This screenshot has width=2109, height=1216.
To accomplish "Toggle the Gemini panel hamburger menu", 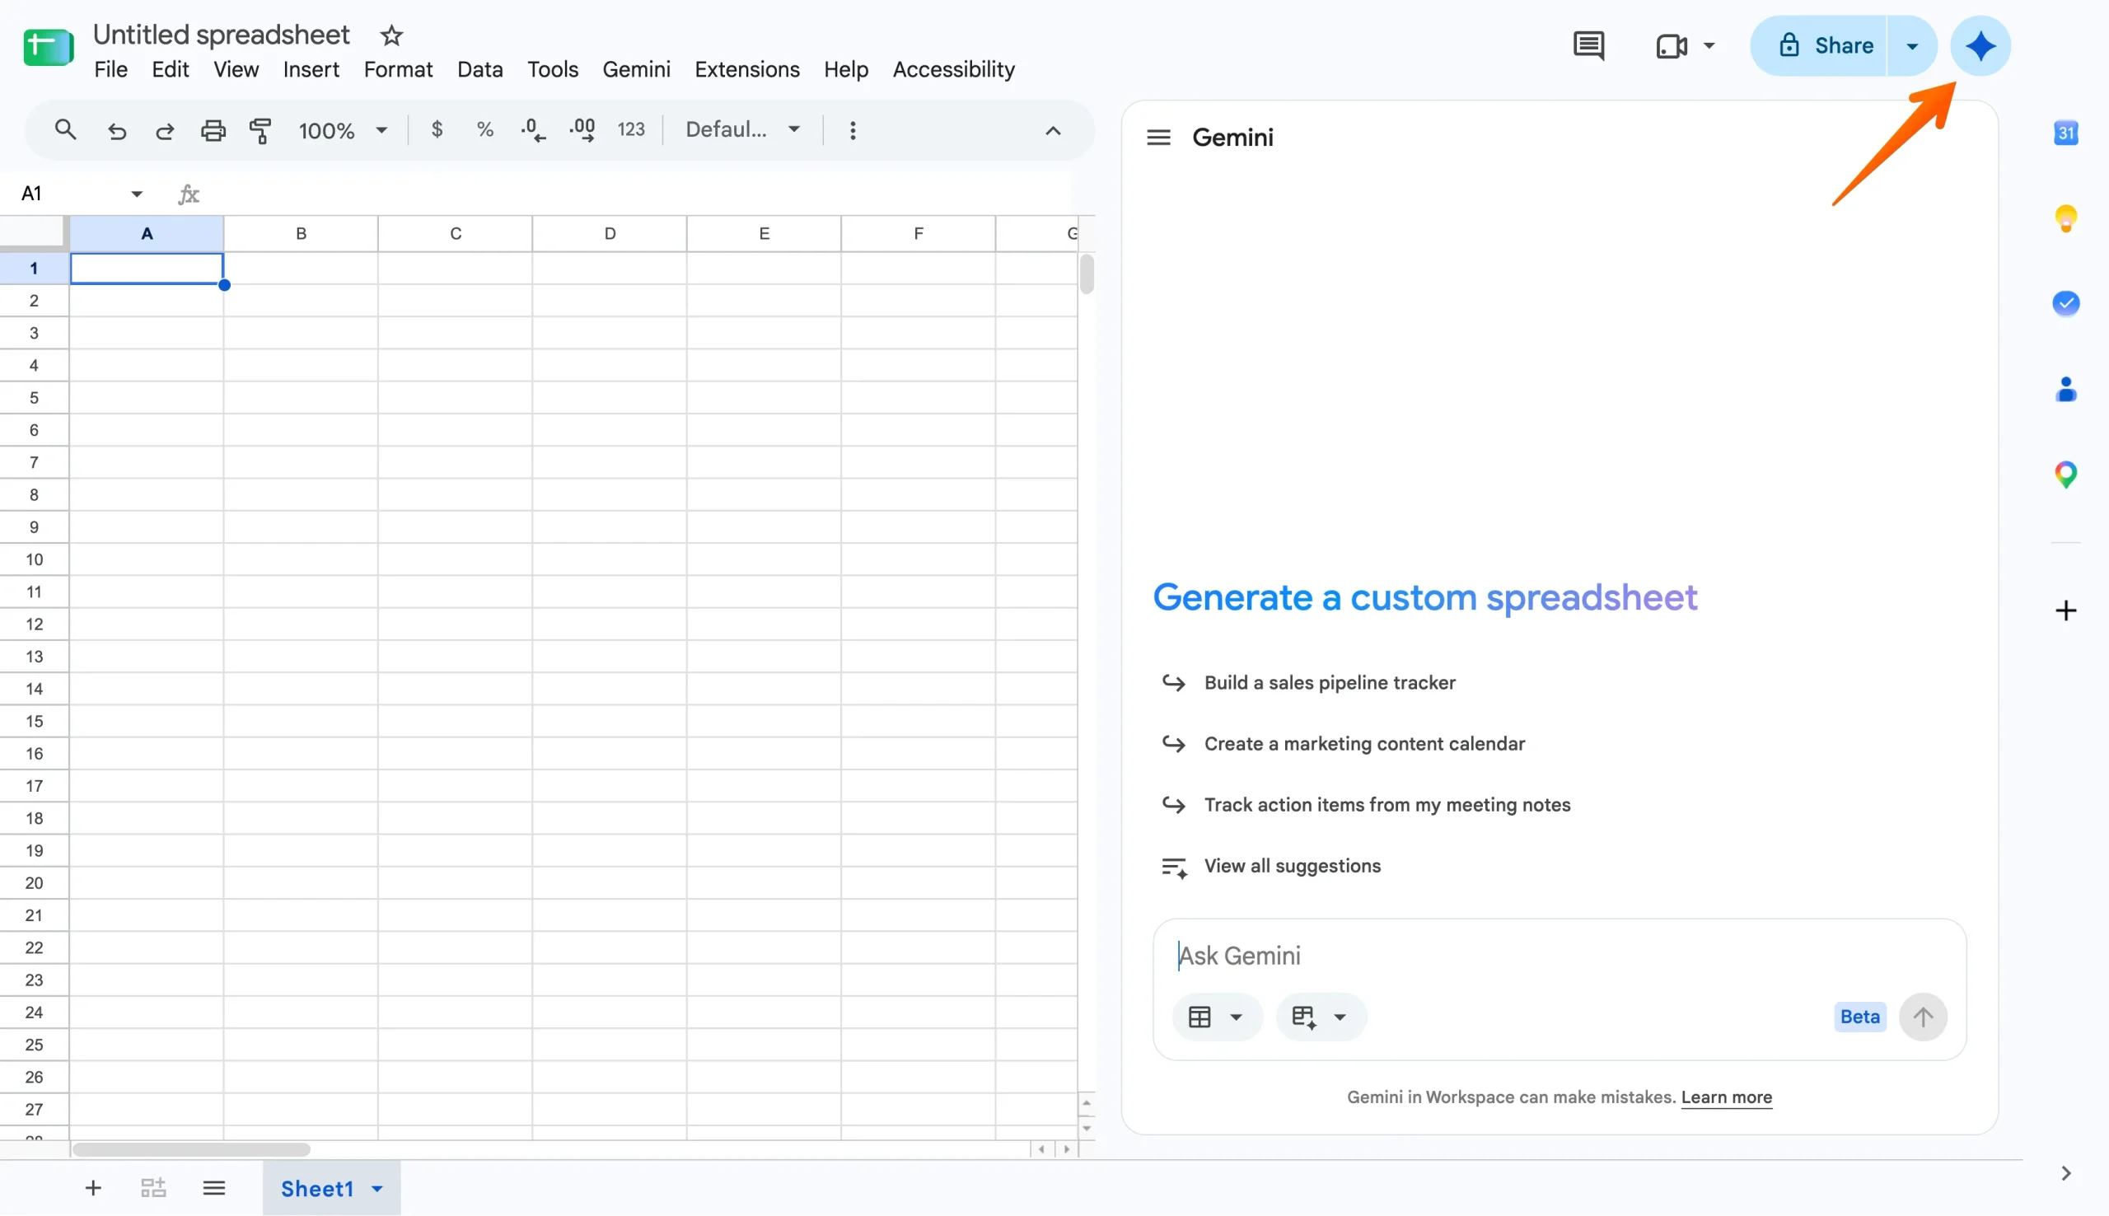I will pos(1158,137).
